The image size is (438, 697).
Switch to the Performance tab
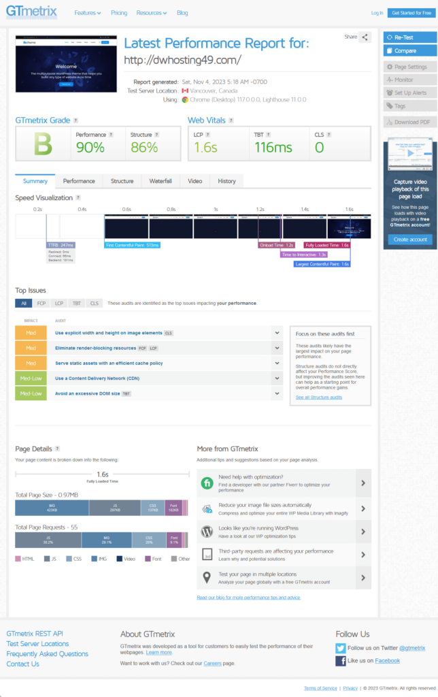click(x=79, y=181)
